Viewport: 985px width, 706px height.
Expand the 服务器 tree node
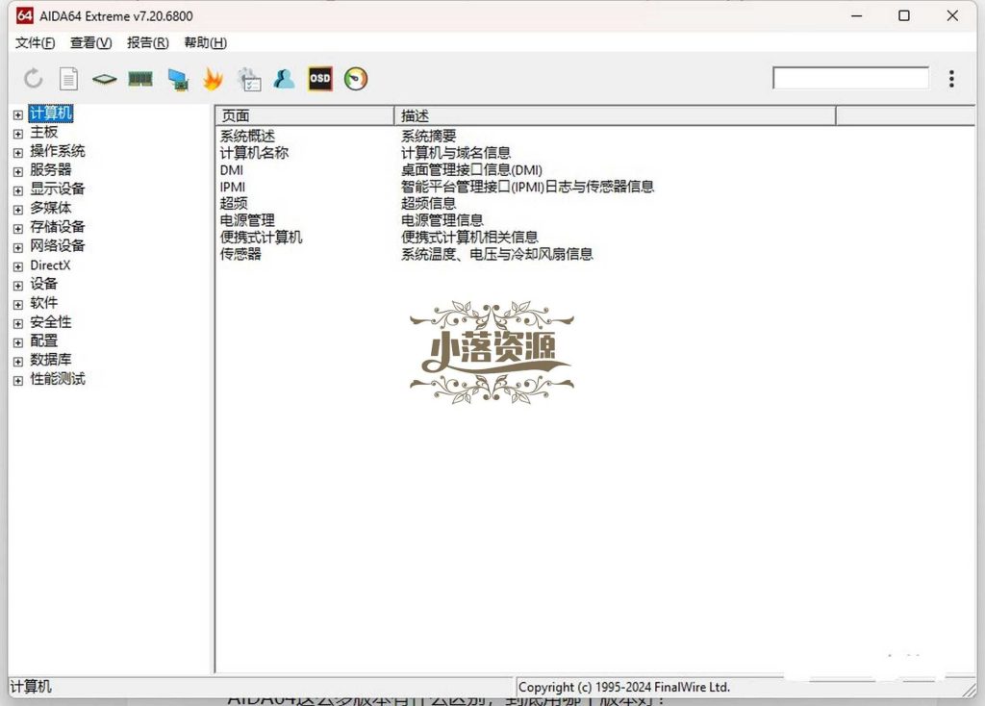pos(17,171)
